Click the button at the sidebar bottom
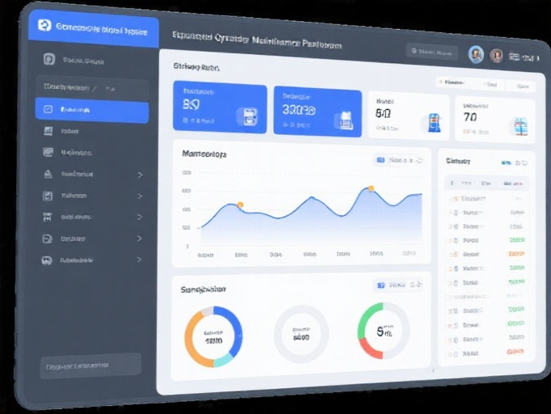 (90, 365)
